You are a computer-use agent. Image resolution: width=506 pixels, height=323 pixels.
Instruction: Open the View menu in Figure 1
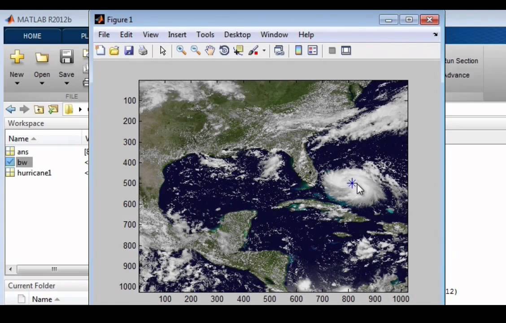coord(151,35)
